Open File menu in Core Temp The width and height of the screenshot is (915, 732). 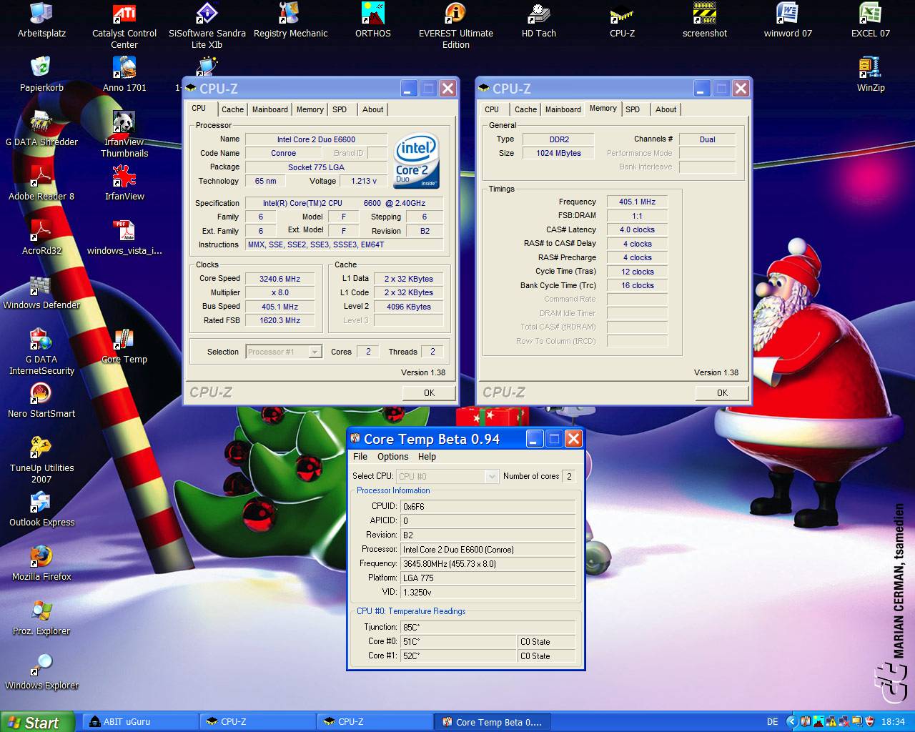pos(360,457)
